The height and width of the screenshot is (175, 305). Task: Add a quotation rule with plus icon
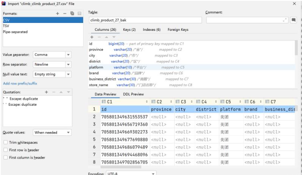47,92
